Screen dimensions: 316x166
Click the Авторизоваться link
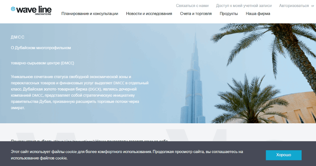[x=294, y=6]
